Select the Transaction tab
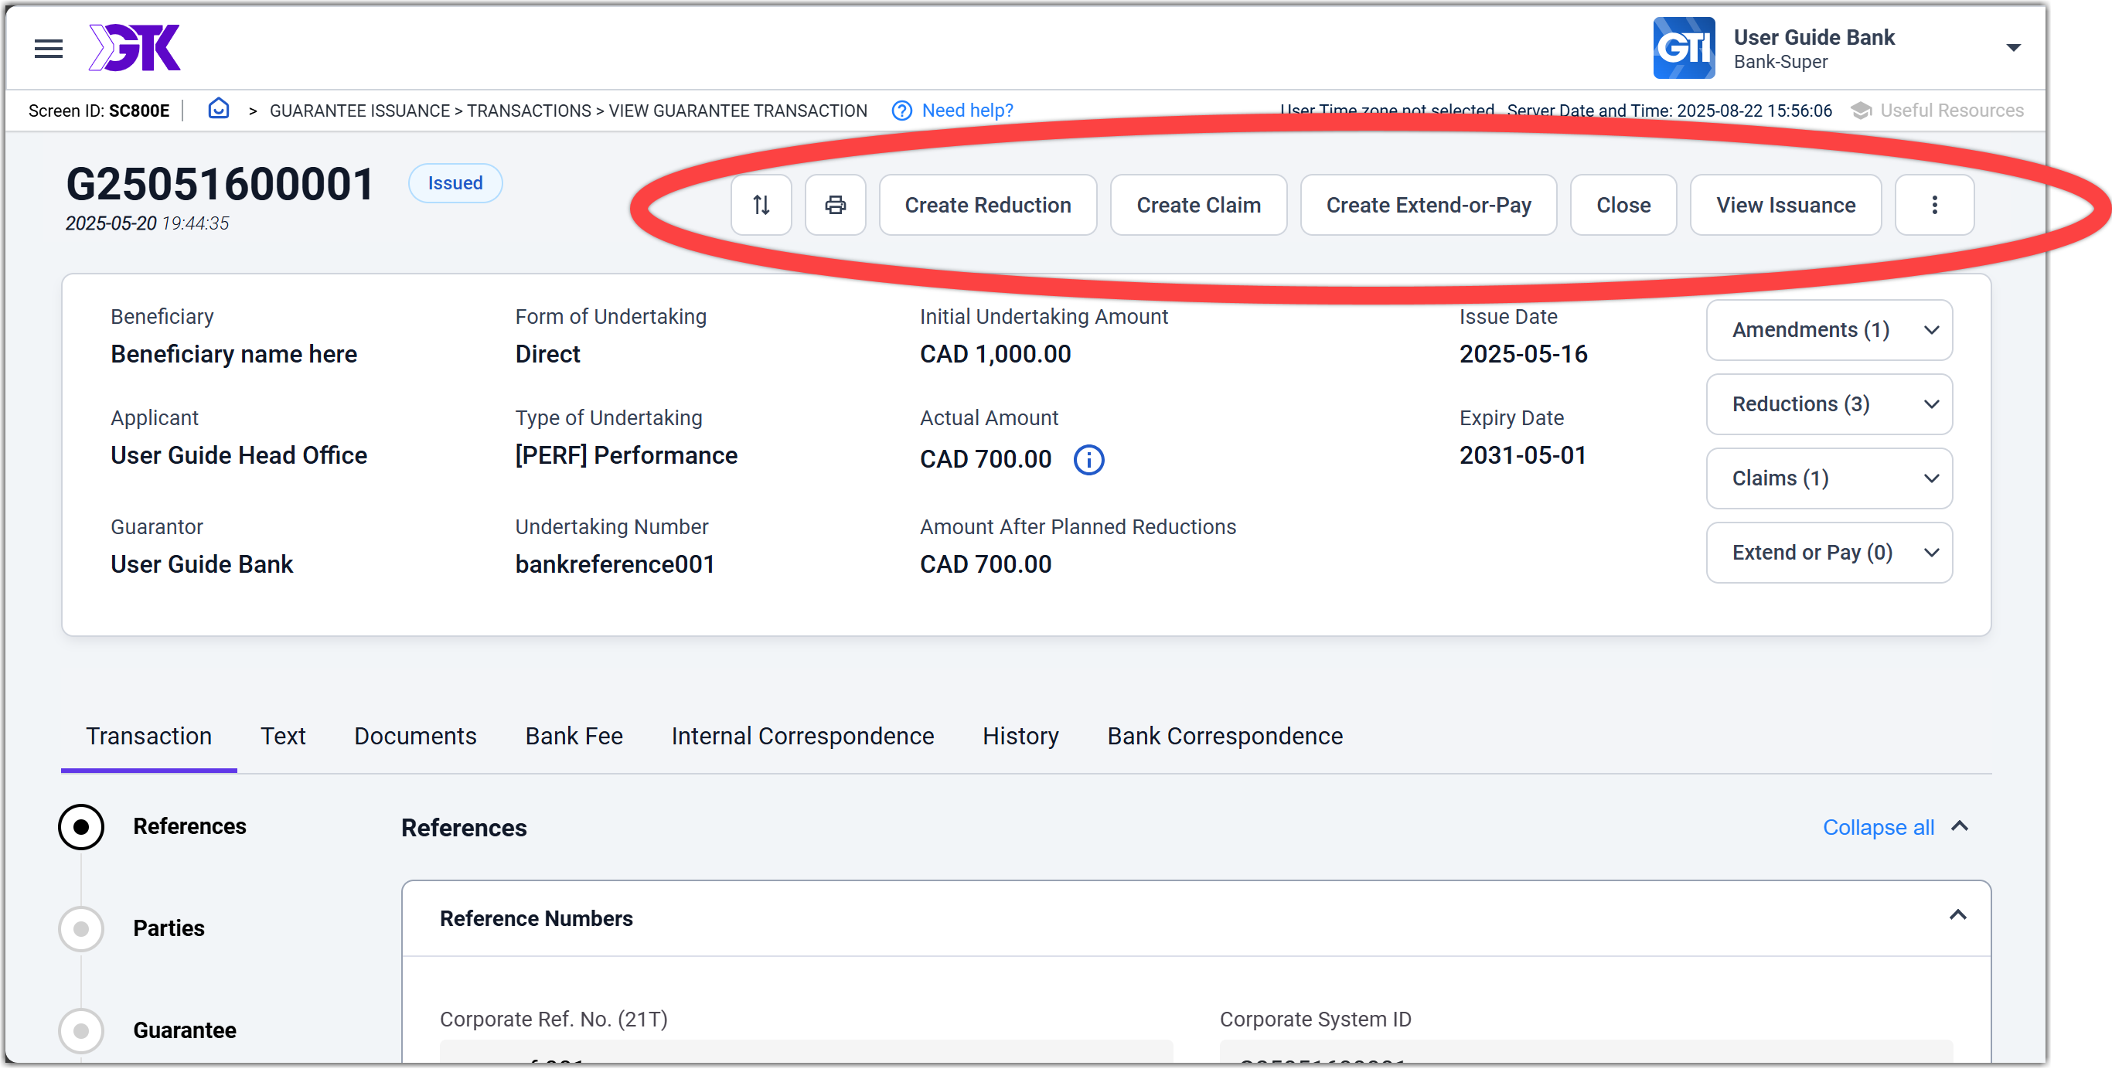The image size is (2112, 1069). [x=149, y=736]
